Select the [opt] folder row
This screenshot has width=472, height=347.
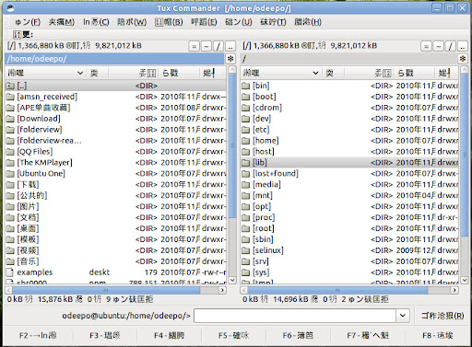tap(349, 206)
